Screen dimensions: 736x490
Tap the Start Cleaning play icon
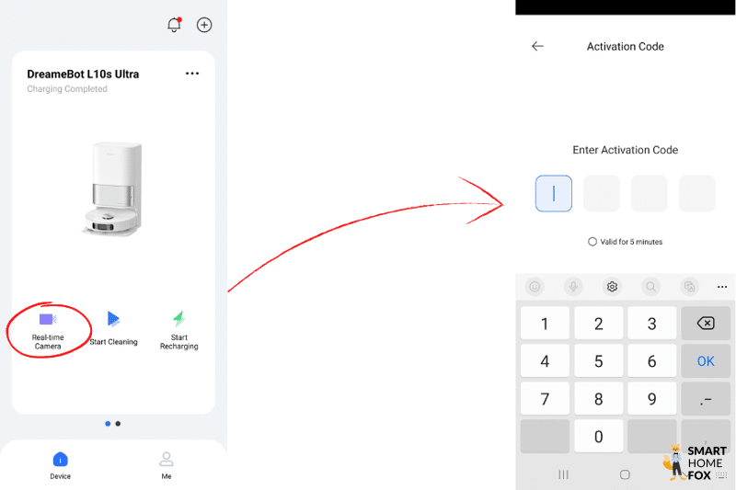click(x=113, y=319)
